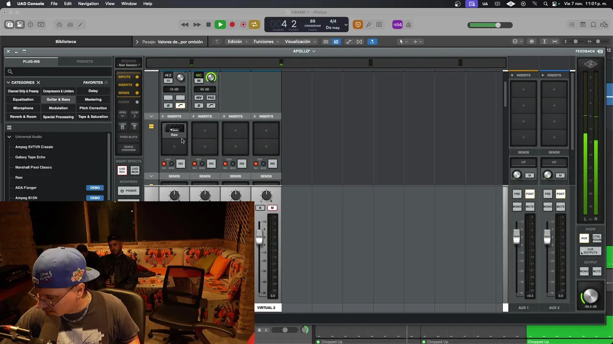The width and height of the screenshot is (613, 344).
Task: Open the List Editors icon
Action: pos(572,24)
